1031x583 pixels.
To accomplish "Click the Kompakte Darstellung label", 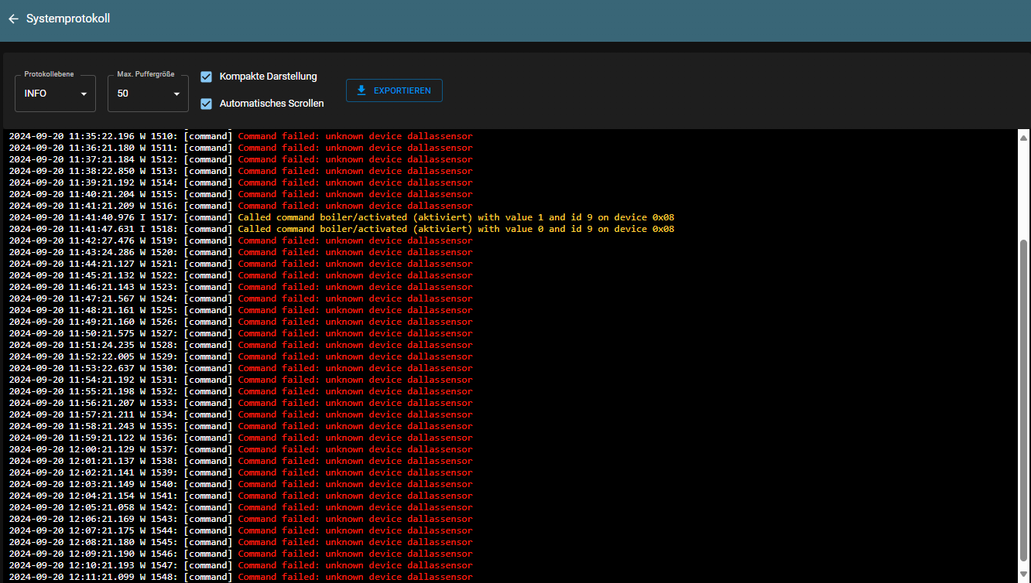I will [268, 77].
